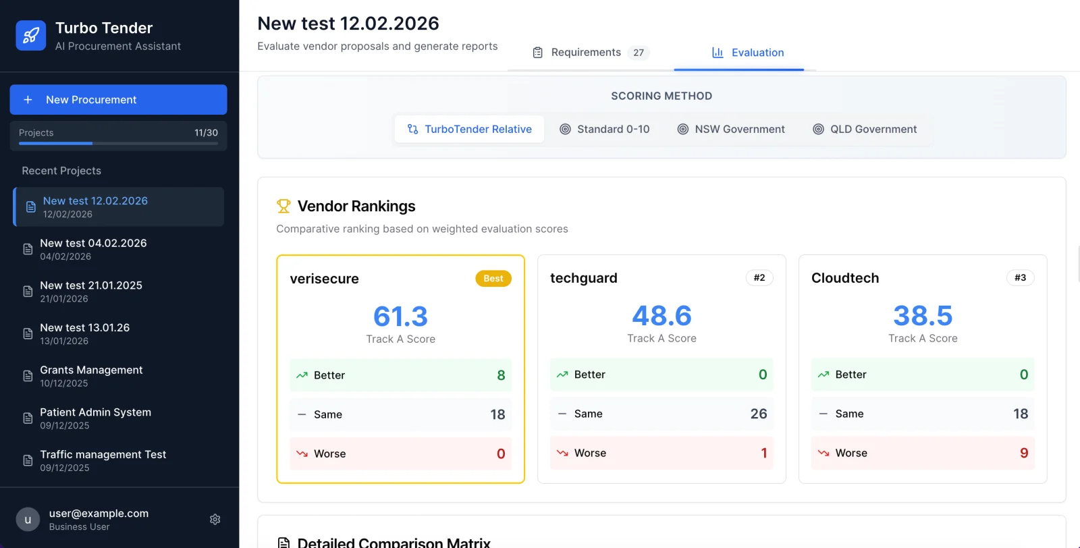Click the #2 rank badge on techguard
Viewport: 1080px width, 548px height.
pyautogui.click(x=759, y=278)
